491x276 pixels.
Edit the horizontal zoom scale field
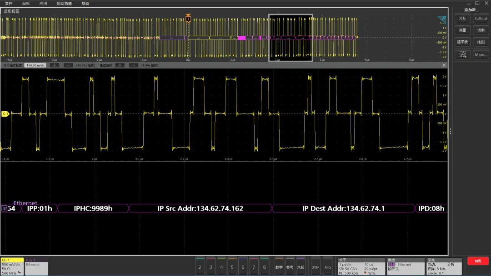[35, 65]
